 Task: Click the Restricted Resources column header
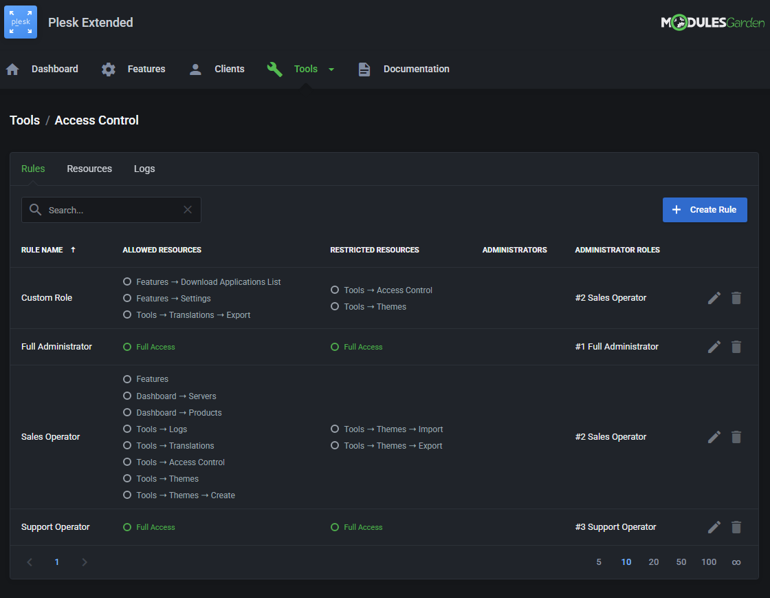375,250
